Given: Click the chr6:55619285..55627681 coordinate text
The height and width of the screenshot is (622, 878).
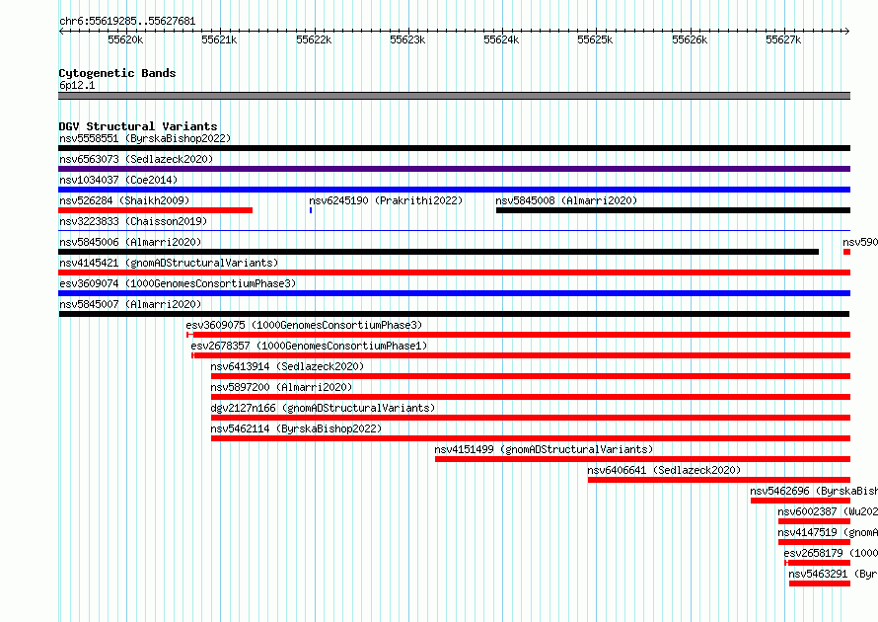Looking at the screenshot, I should (x=127, y=22).
